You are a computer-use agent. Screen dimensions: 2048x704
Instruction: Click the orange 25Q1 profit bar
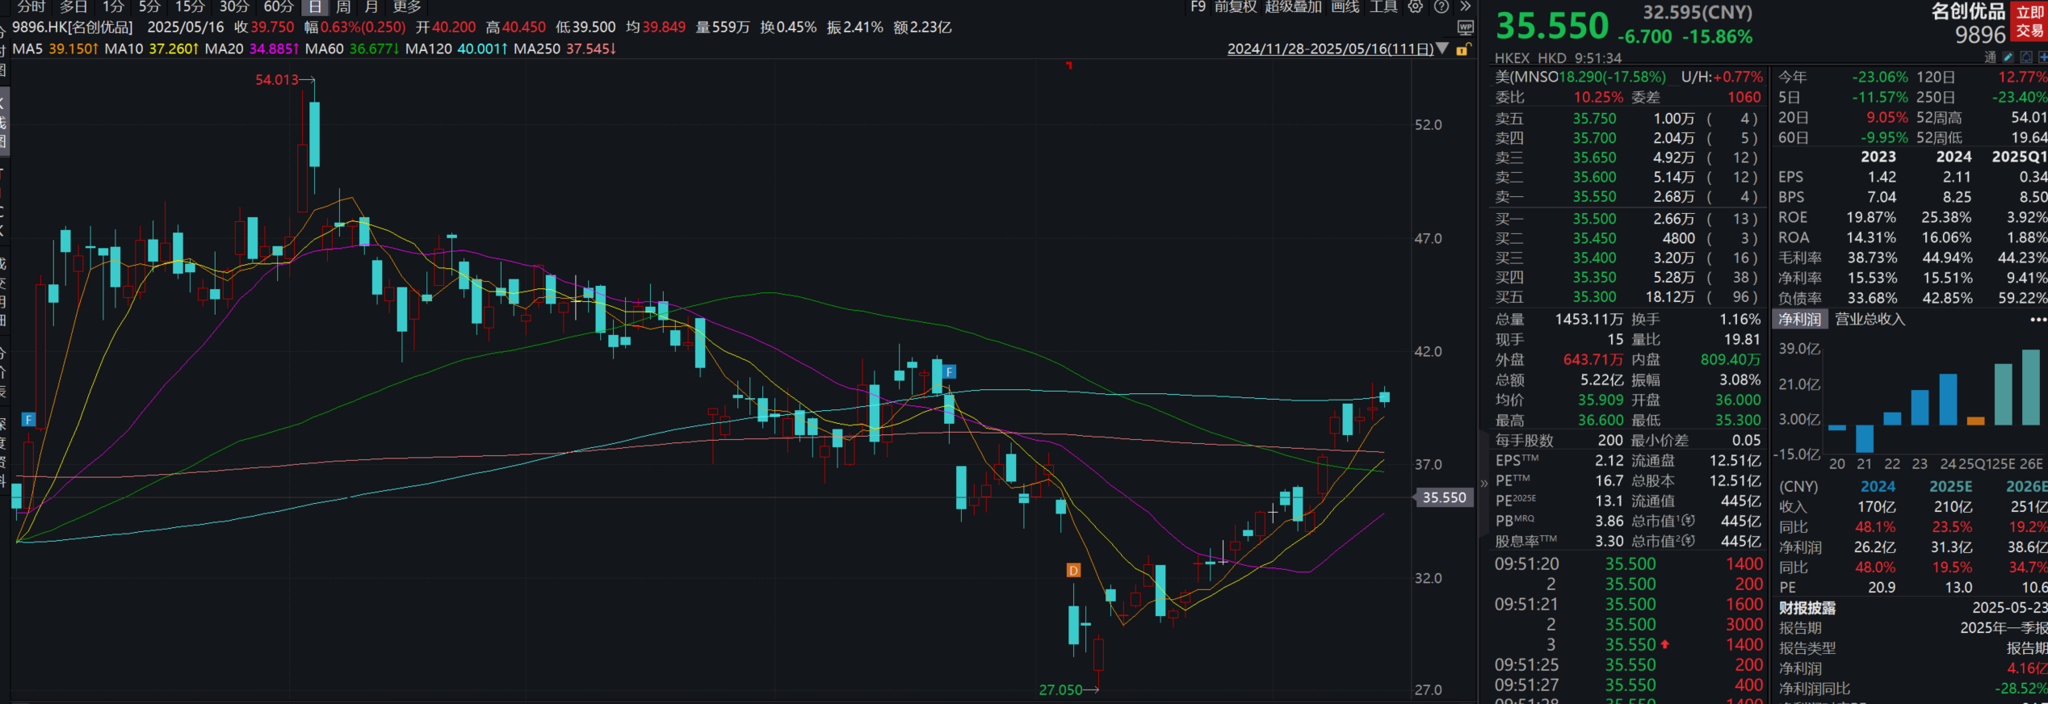pos(1975,421)
